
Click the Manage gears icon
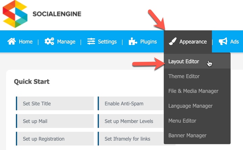coord(49,41)
